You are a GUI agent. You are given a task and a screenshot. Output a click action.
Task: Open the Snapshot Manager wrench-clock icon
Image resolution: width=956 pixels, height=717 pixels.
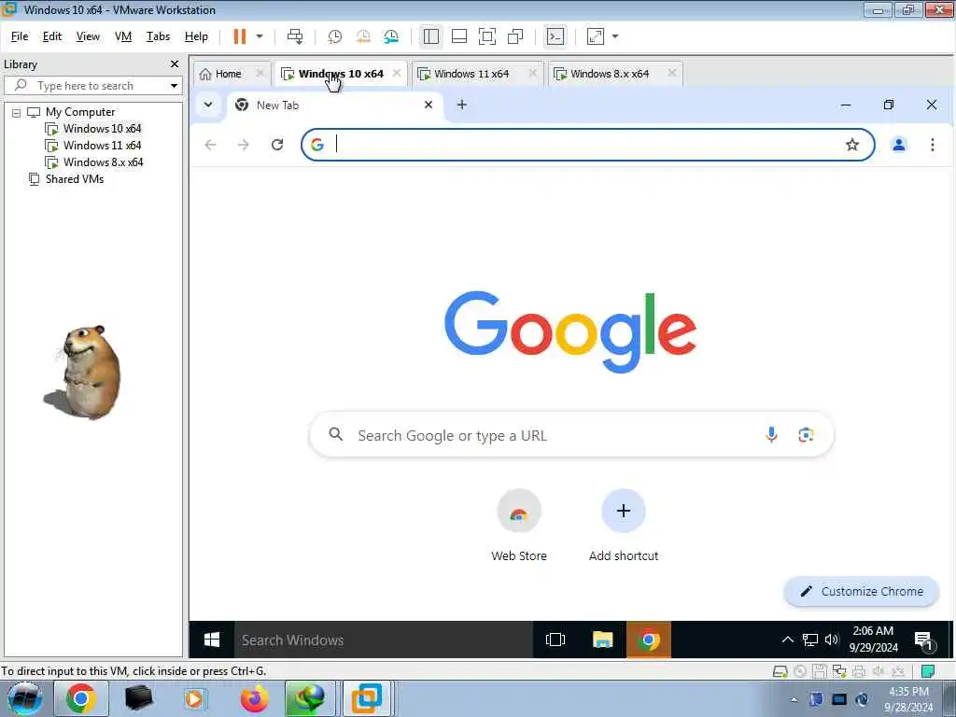(x=391, y=36)
